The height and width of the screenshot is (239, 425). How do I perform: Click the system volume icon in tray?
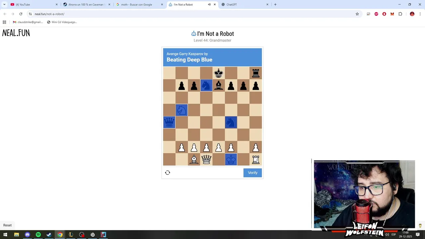tap(387, 235)
